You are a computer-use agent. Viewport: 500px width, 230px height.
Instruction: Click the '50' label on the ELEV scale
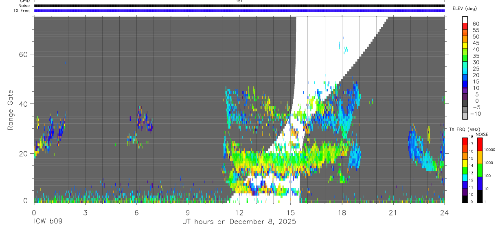[x=476, y=37]
